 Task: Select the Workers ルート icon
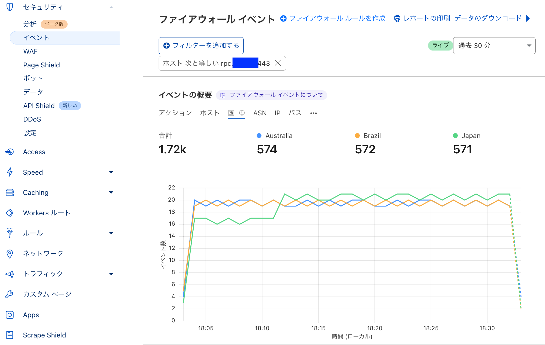coord(10,213)
